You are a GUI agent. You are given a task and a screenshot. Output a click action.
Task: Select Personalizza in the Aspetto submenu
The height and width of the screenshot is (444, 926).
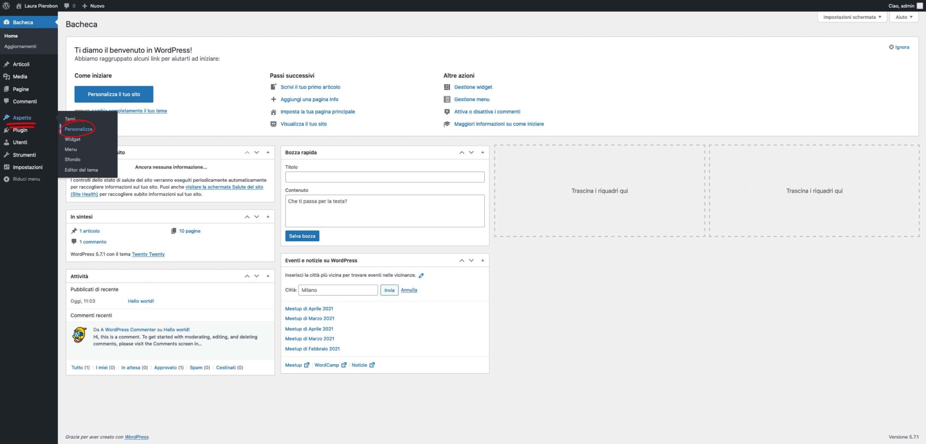(x=79, y=129)
